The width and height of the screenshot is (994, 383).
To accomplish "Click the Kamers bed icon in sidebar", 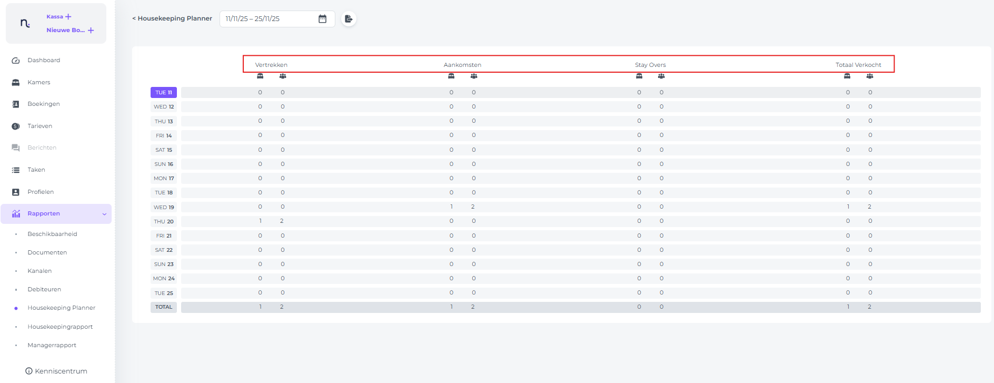I will click(x=16, y=83).
